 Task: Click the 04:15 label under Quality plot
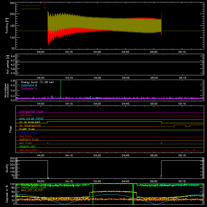tap(69, 181)
